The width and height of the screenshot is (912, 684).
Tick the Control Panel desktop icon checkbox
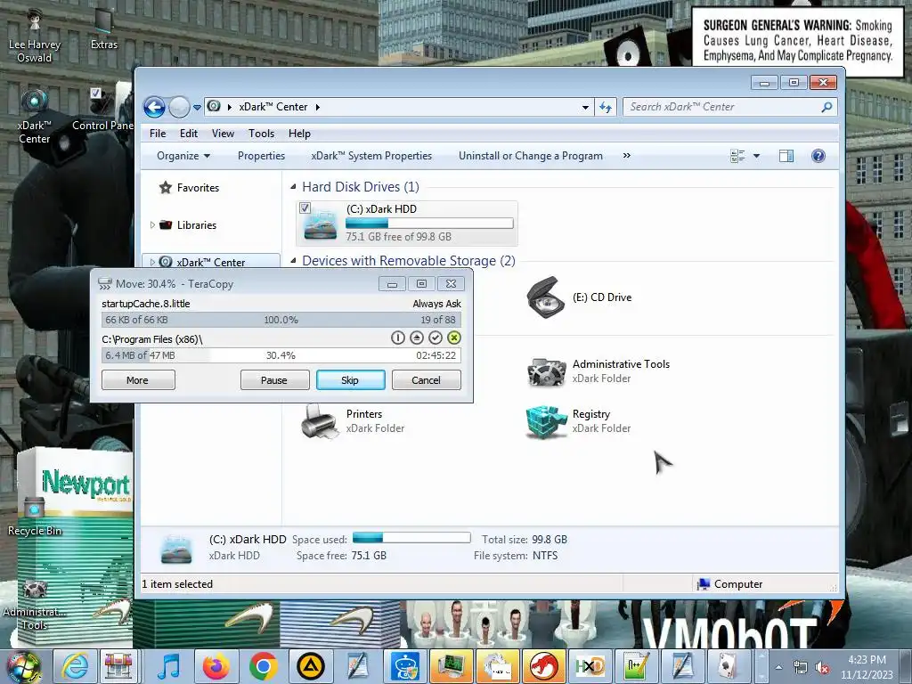coord(96,93)
